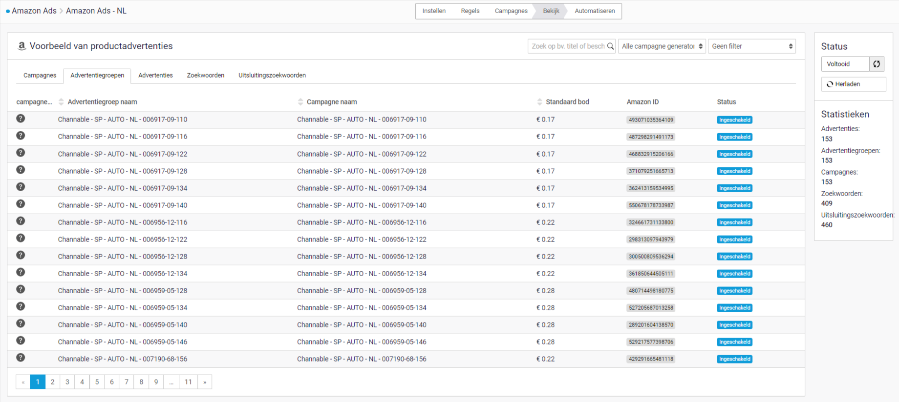Click the Voltooid status field
This screenshot has height=402, width=899.
(845, 64)
